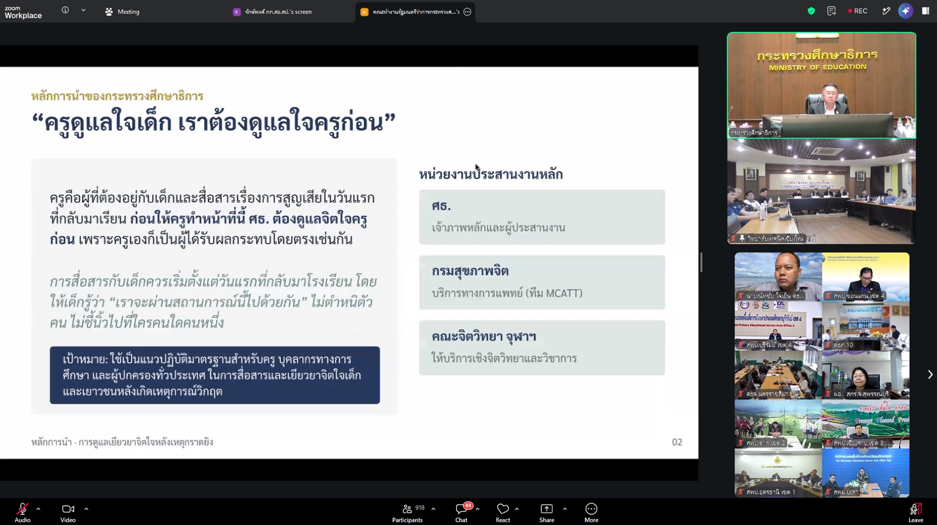This screenshot has width=937, height=525.
Task: Click the panel divider handle beside the slide
Action: (701, 262)
